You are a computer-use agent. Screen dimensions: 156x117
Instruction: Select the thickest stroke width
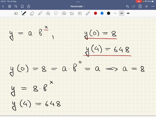[128, 13]
